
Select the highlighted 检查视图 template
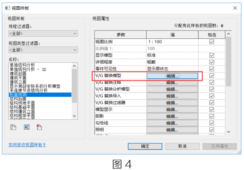pyautogui.click(x=40, y=95)
